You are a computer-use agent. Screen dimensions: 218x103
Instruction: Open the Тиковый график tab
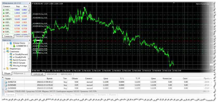tap(22, 36)
